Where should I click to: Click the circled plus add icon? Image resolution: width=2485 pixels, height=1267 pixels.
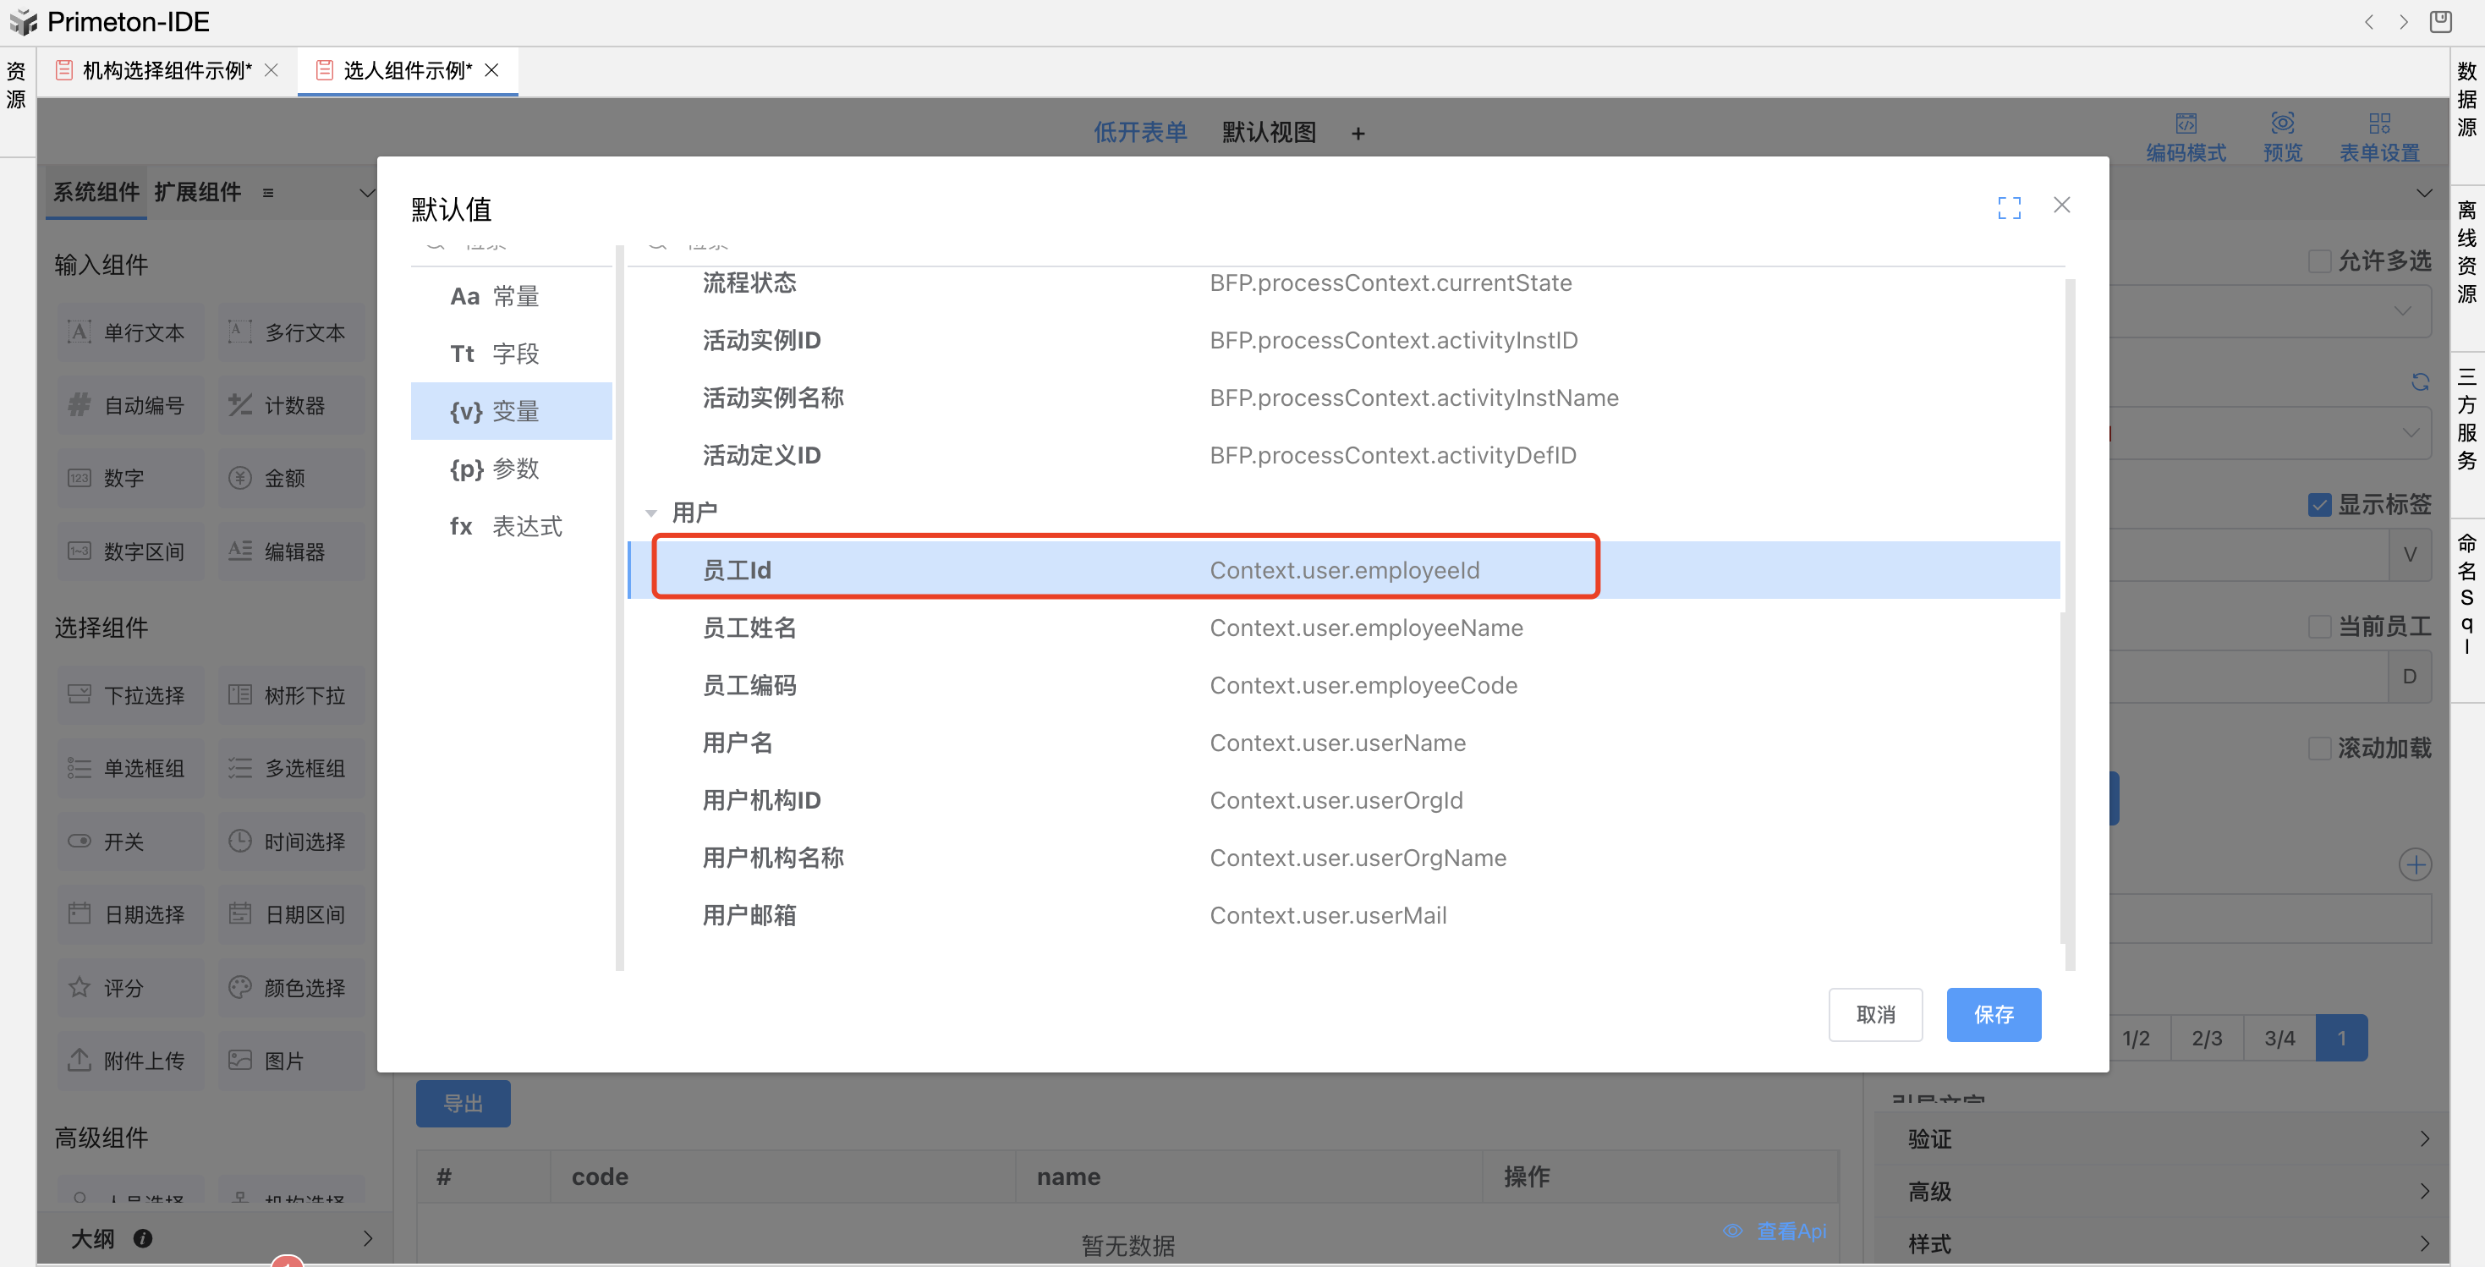[x=2415, y=864]
